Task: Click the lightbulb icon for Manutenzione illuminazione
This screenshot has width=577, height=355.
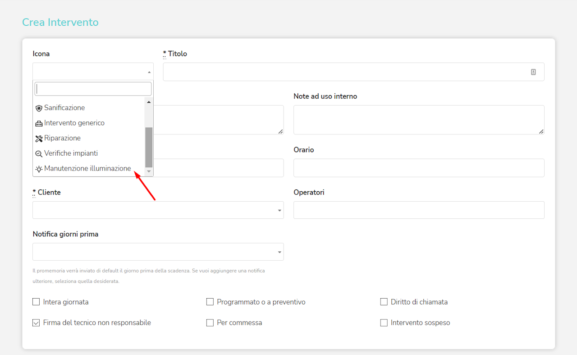Action: coord(39,169)
